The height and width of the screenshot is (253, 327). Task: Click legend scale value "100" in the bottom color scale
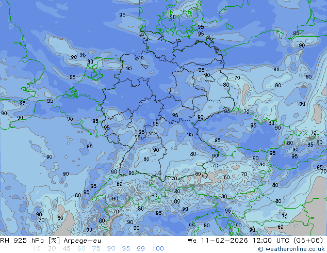158,249
